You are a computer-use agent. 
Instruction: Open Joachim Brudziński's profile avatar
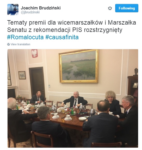13,9
